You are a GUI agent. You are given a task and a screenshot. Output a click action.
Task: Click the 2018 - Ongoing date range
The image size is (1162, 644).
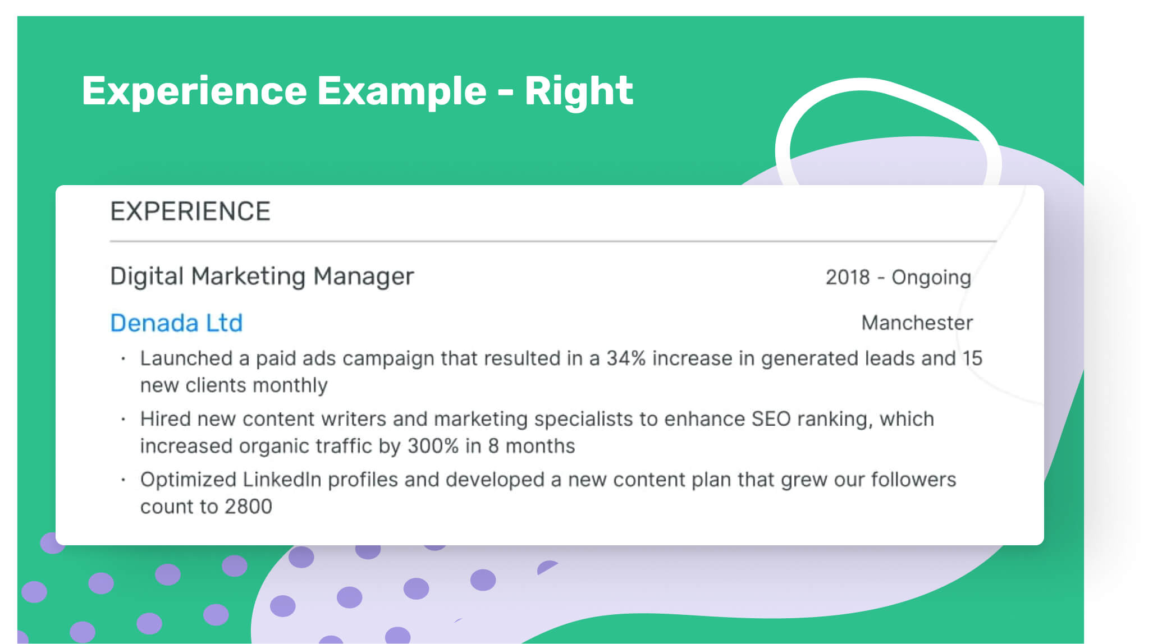898,278
